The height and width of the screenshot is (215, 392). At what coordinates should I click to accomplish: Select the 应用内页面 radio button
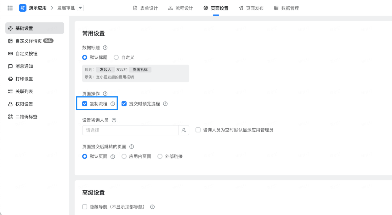click(x=124, y=156)
